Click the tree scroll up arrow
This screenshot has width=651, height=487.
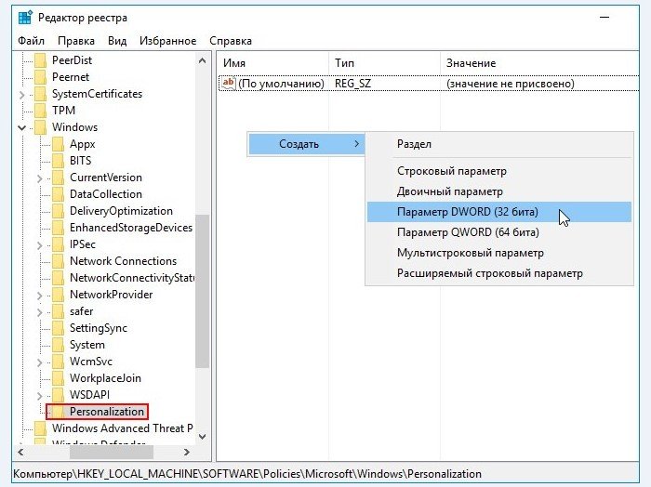click(202, 60)
